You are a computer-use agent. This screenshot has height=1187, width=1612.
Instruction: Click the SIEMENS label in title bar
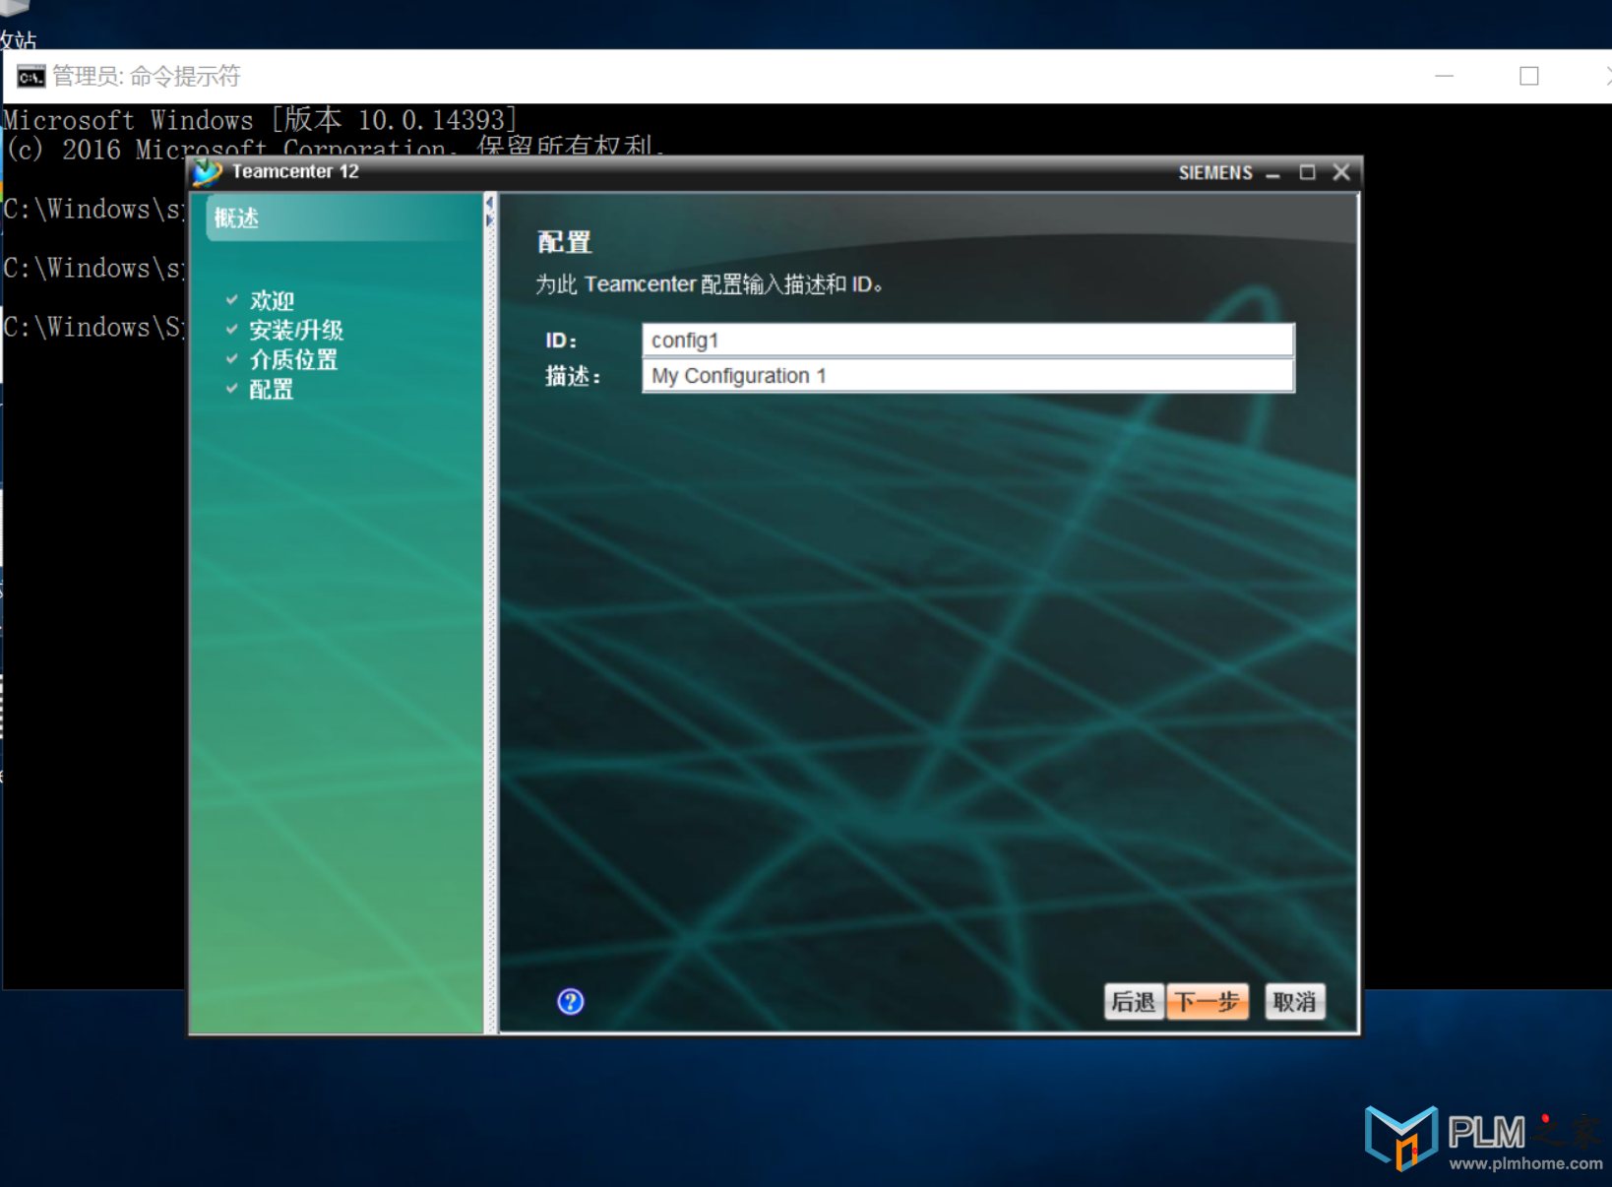1215,173
